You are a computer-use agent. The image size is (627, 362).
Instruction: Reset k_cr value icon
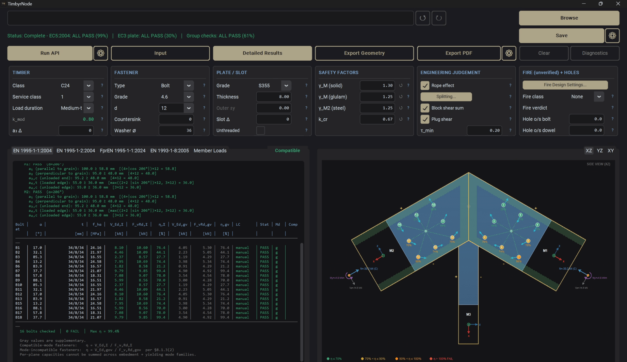[401, 119]
